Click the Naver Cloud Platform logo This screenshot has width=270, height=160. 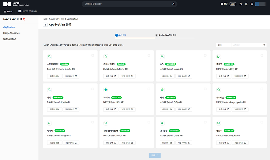pos(16,4)
